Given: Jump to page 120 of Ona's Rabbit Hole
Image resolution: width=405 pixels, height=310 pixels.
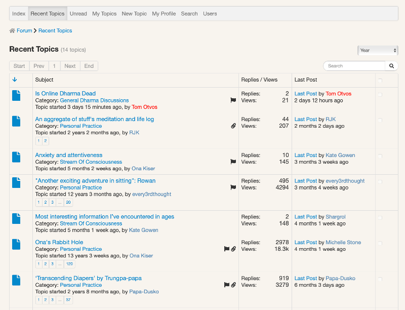Looking at the screenshot, I should [x=69, y=264].
